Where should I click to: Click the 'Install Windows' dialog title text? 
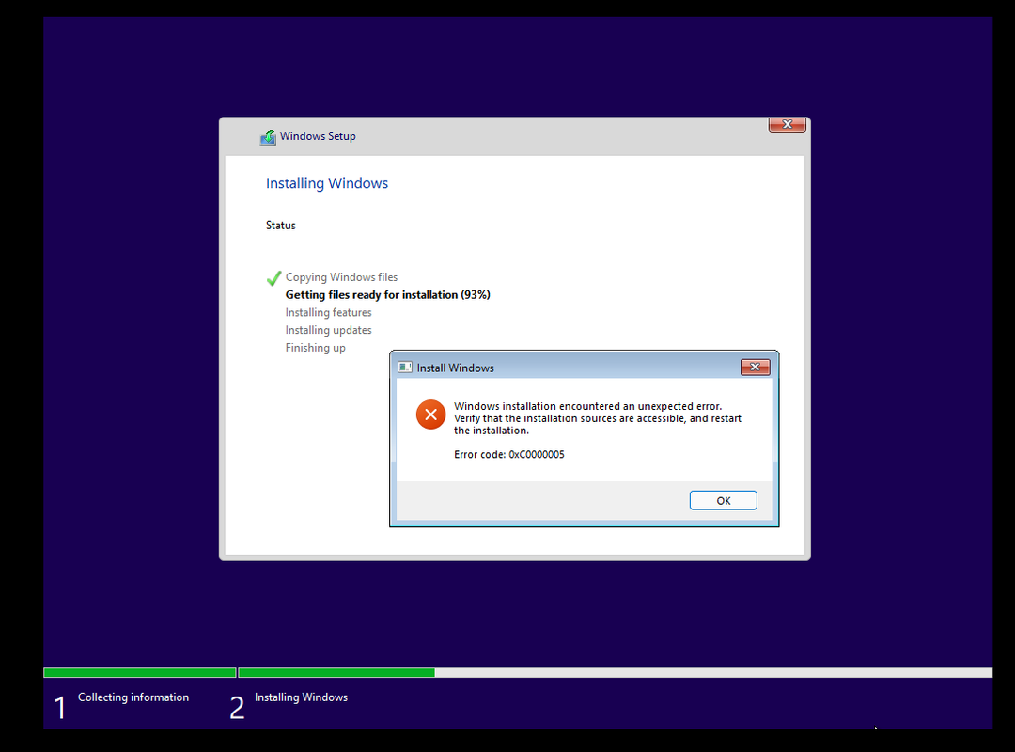coord(455,368)
